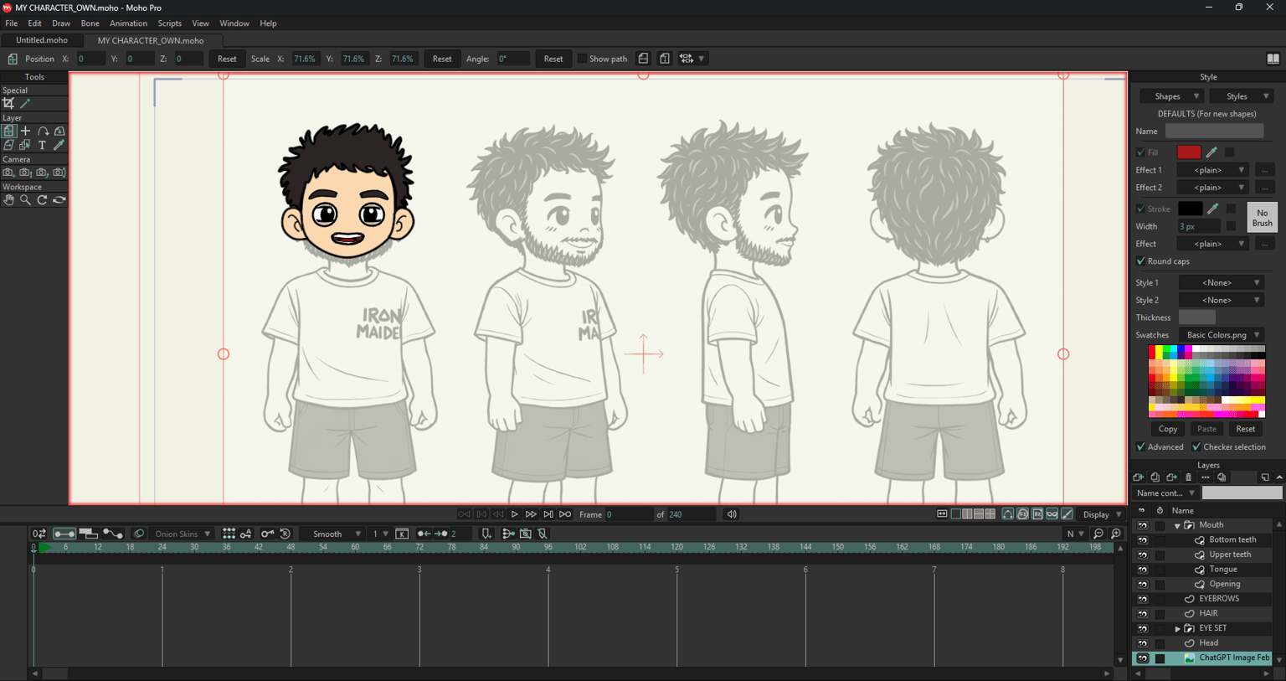
Task: Open the Smooth interpolation dropdown
Action: [x=333, y=534]
